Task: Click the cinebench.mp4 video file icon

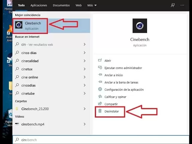Action: (x=17, y=124)
